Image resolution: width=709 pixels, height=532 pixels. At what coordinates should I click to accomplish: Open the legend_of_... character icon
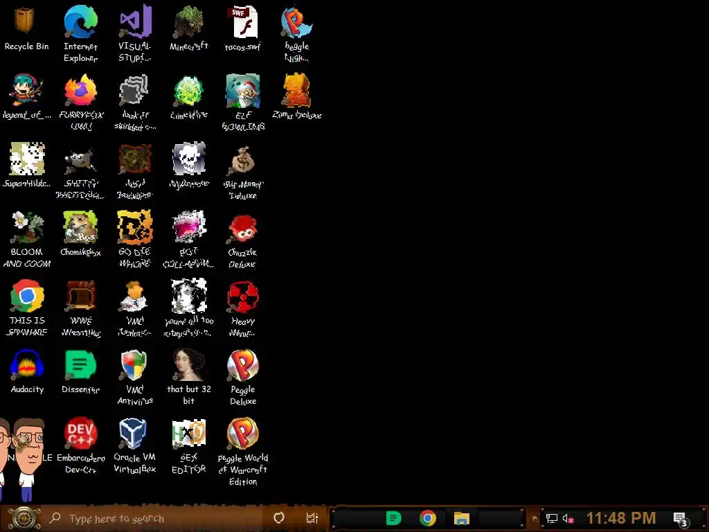tap(26, 91)
